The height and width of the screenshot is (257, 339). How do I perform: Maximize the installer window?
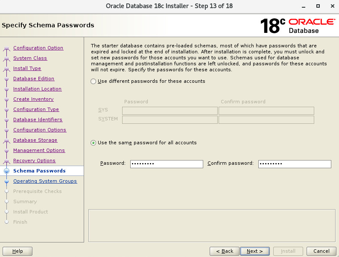[x=318, y=6]
